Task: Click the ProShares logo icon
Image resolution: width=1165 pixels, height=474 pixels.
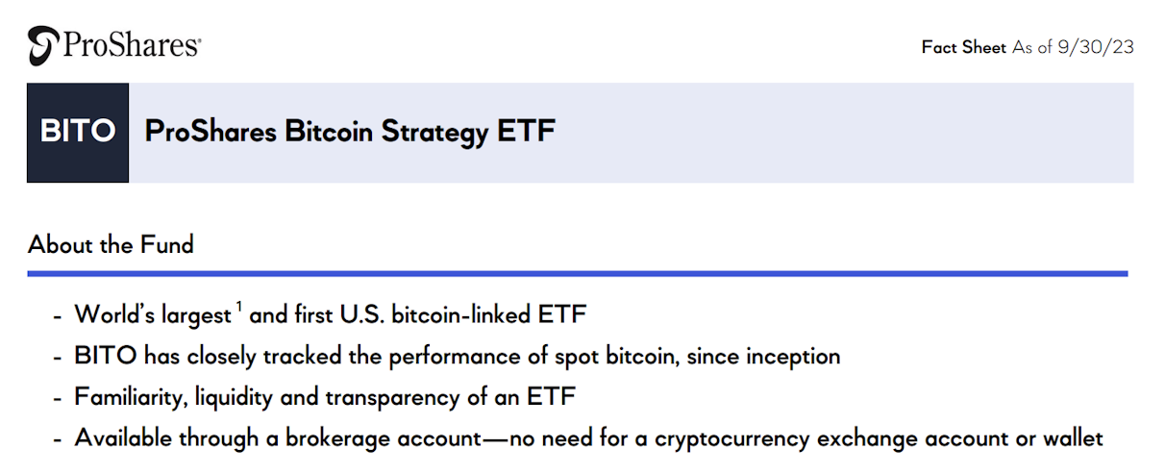Action: tap(44, 45)
